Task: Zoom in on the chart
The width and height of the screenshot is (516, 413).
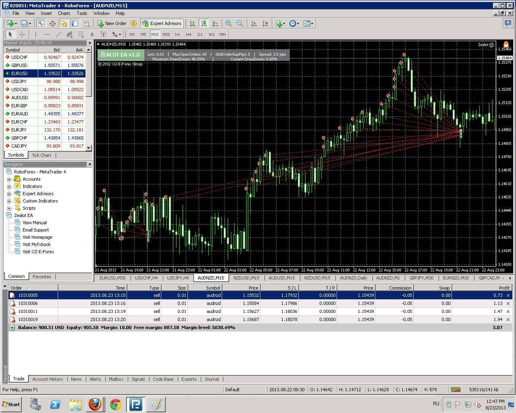Action: [x=229, y=23]
